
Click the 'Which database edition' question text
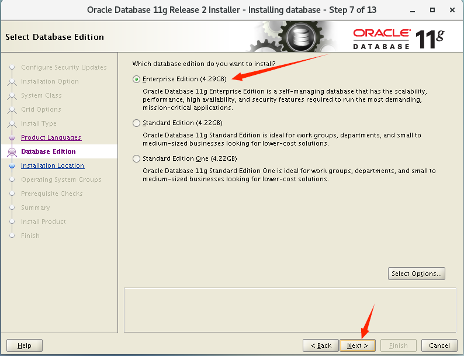click(x=204, y=64)
